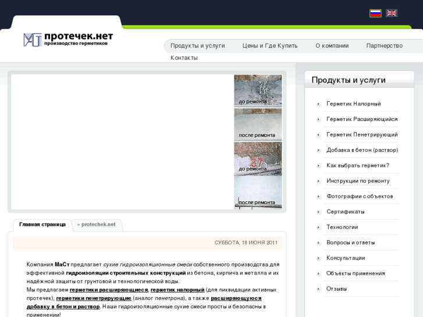
Task: Click the date СУББОТА, 18 ИЮНЯ 2011
Action: point(246,243)
